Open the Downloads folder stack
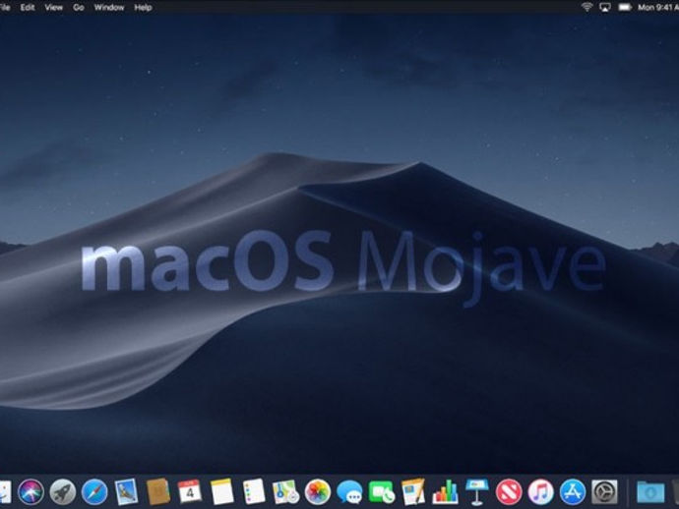 pyautogui.click(x=650, y=492)
